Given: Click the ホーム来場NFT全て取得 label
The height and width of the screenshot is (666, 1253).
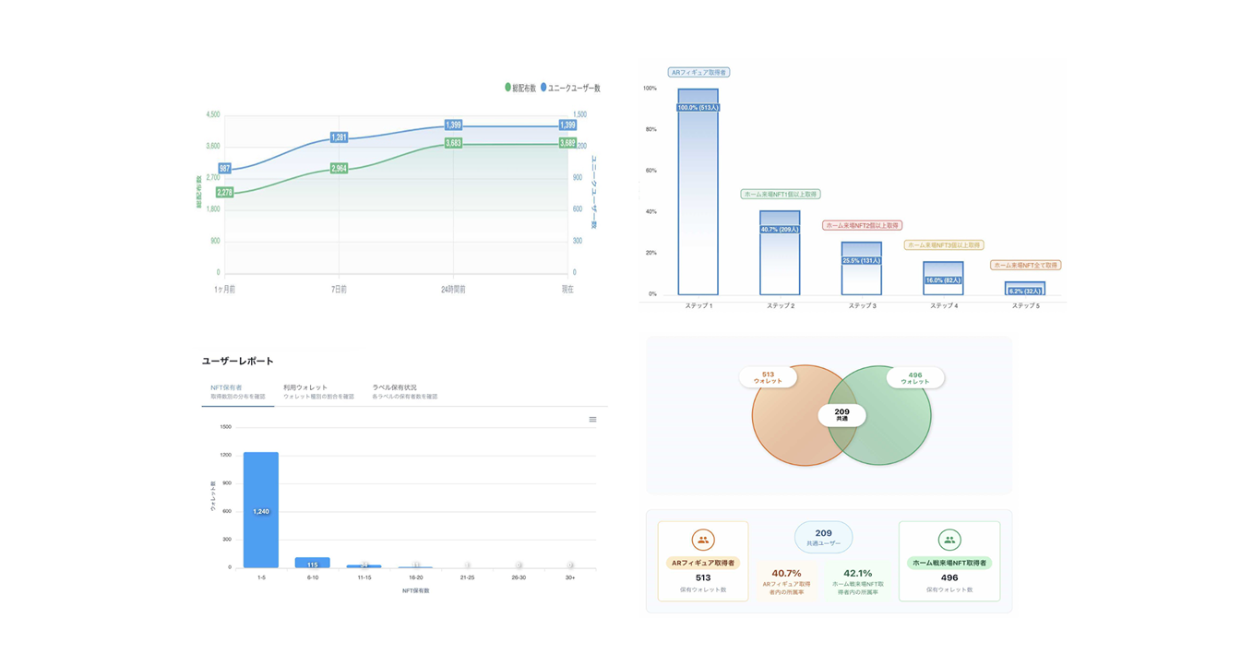Looking at the screenshot, I should (1026, 266).
